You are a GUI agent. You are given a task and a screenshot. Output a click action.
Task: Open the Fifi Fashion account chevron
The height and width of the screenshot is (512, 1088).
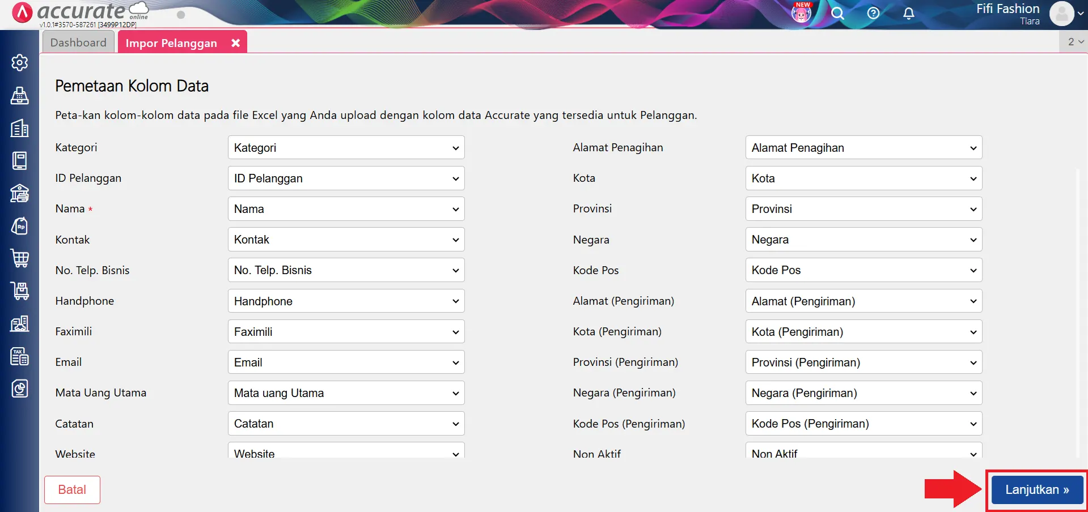point(1081,12)
